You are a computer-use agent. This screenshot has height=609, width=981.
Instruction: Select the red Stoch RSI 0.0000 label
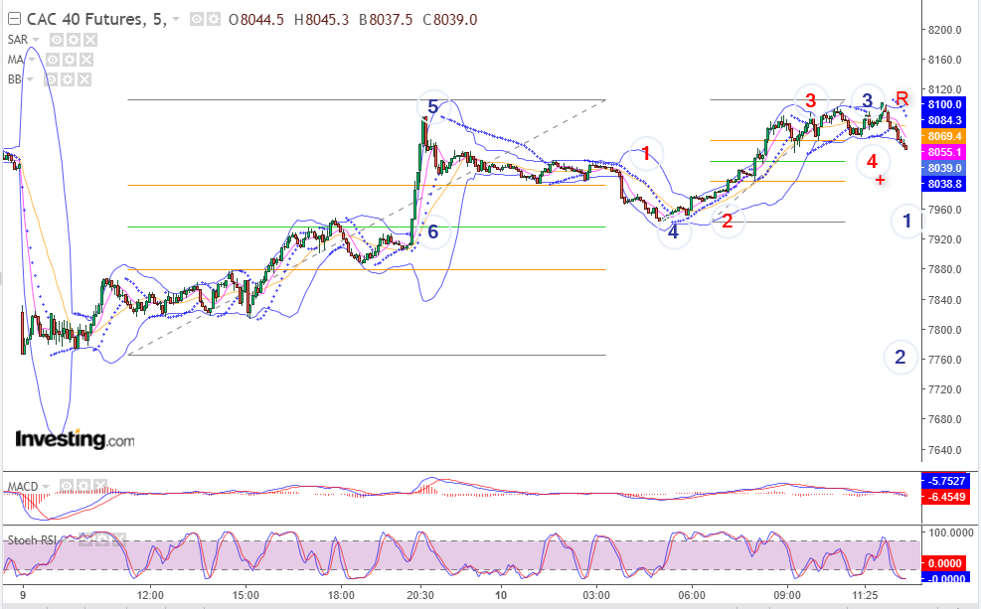(x=944, y=563)
